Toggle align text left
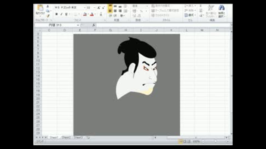The width and height of the screenshot is (266, 149). 110,11
